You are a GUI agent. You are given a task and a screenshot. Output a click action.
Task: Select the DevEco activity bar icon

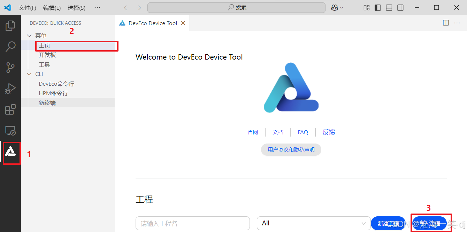(10, 151)
